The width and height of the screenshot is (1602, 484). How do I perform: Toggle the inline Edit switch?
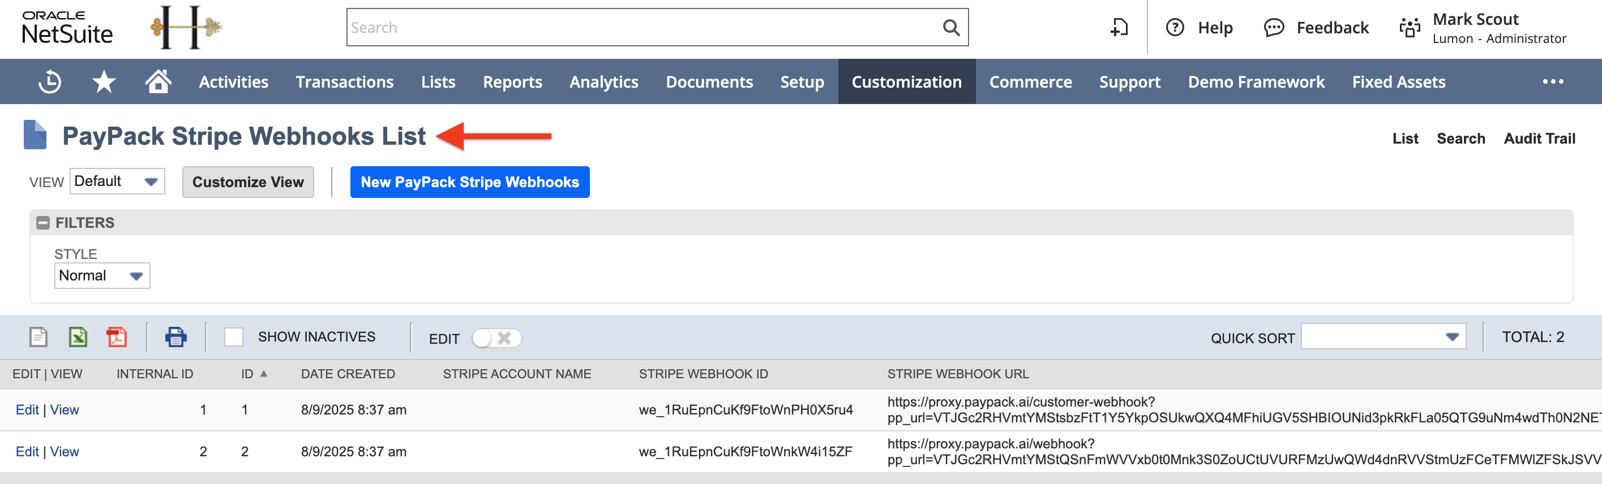click(496, 338)
